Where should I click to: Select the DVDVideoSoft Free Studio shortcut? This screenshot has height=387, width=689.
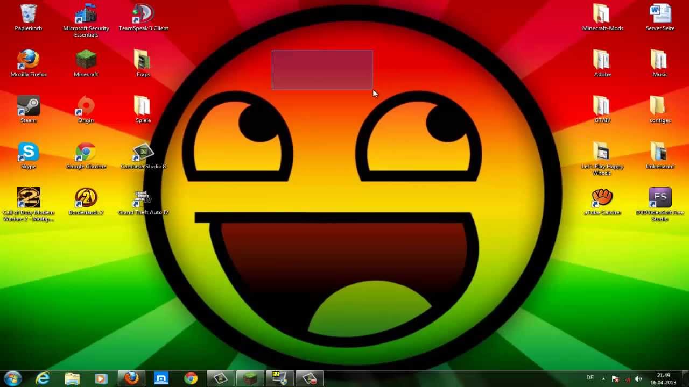tap(660, 205)
